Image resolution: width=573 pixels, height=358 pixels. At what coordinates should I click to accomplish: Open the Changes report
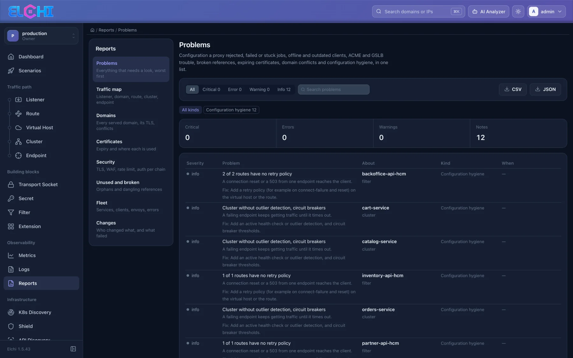click(131, 229)
